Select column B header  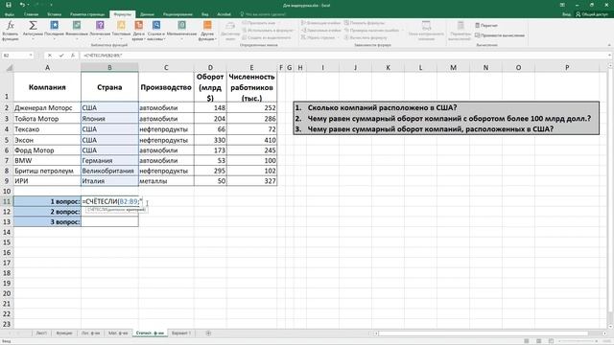click(109, 68)
